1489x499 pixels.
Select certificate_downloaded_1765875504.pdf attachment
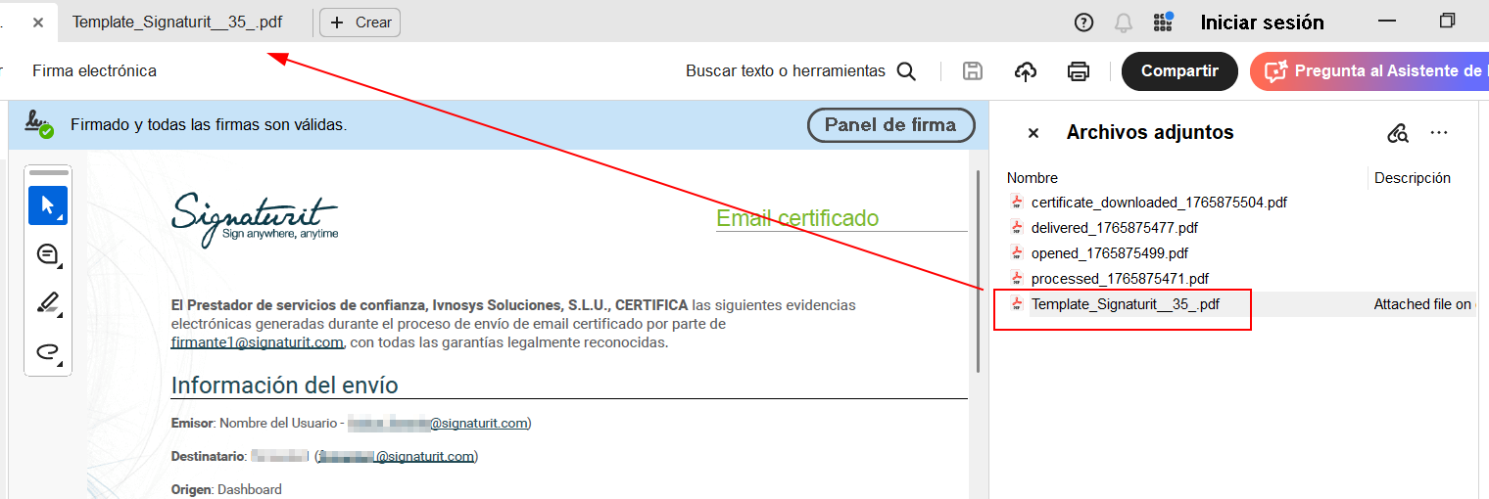coord(1158,203)
